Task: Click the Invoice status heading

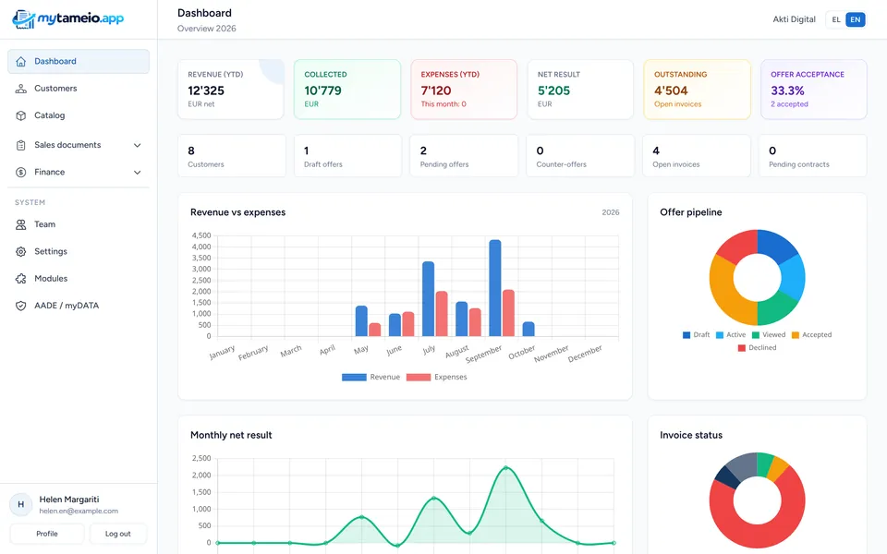Action: tap(691, 435)
